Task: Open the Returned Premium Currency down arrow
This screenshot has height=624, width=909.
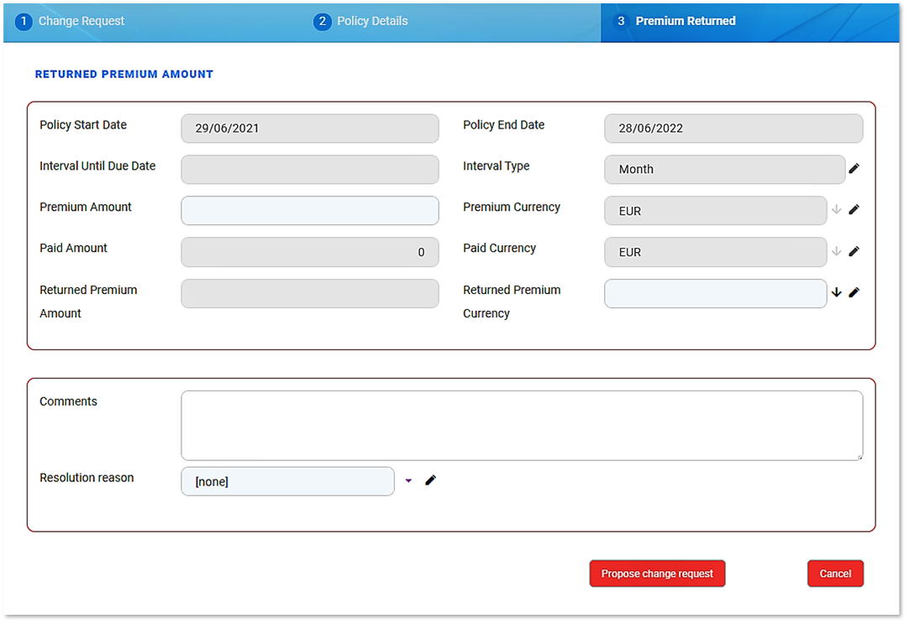Action: coord(836,292)
